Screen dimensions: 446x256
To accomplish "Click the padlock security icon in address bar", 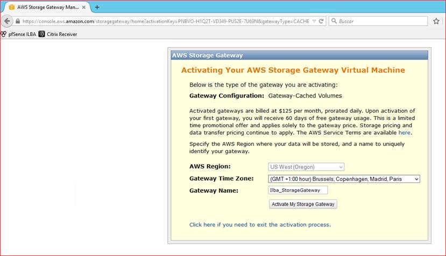I will tap(18, 21).
